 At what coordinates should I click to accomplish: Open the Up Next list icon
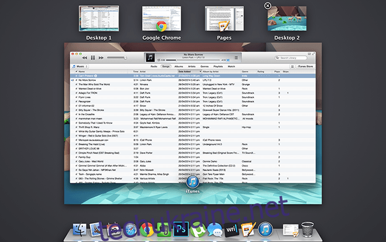(236, 58)
